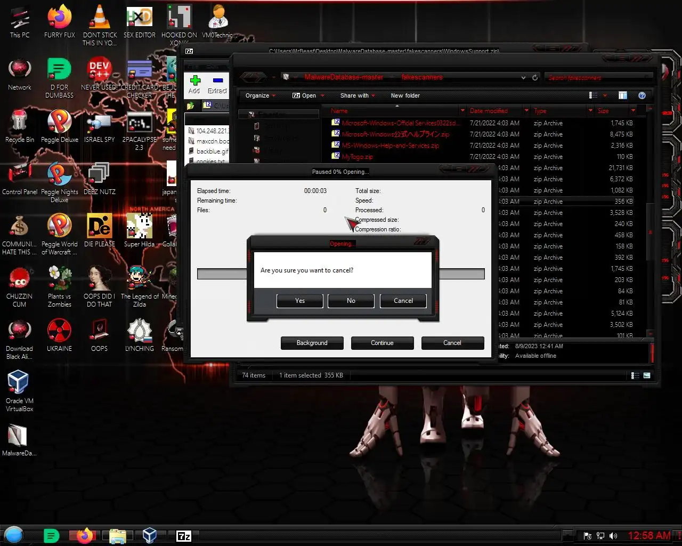Image resolution: width=682 pixels, height=546 pixels.
Task: Open the 7z Open dropdown in Explorer toolbar
Action: coord(308,95)
